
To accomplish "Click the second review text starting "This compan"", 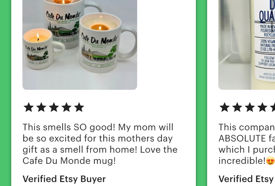I will (x=247, y=144).
